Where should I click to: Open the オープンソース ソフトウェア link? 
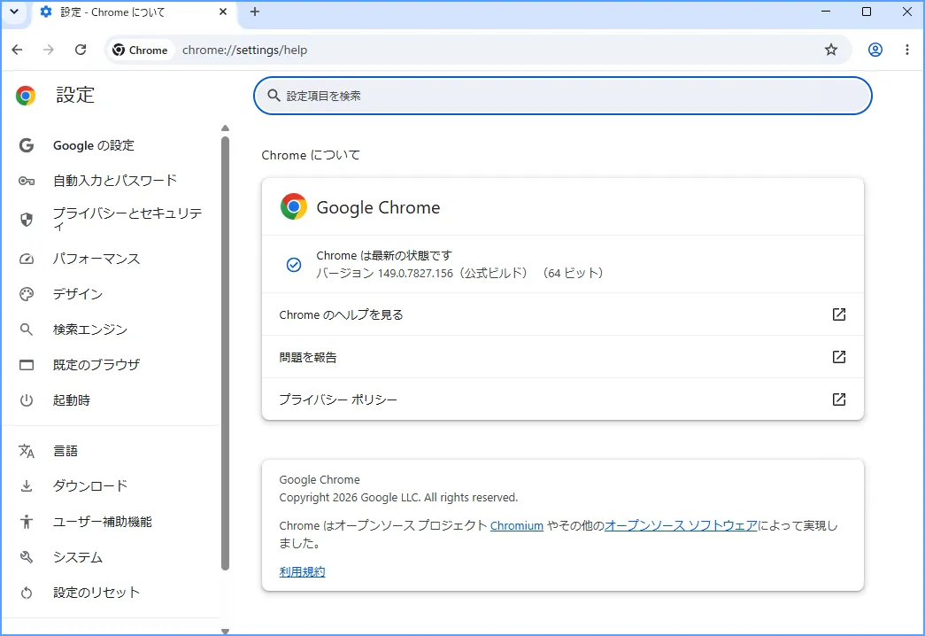(x=681, y=525)
